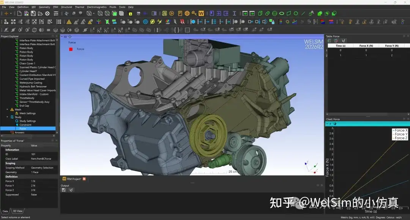Open the Geometry menu
The image size is (410, 220).
pos(44,7)
